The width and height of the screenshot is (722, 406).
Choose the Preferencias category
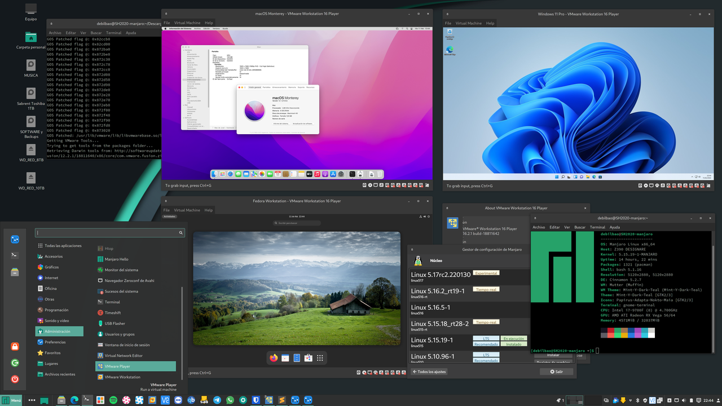tap(59, 342)
